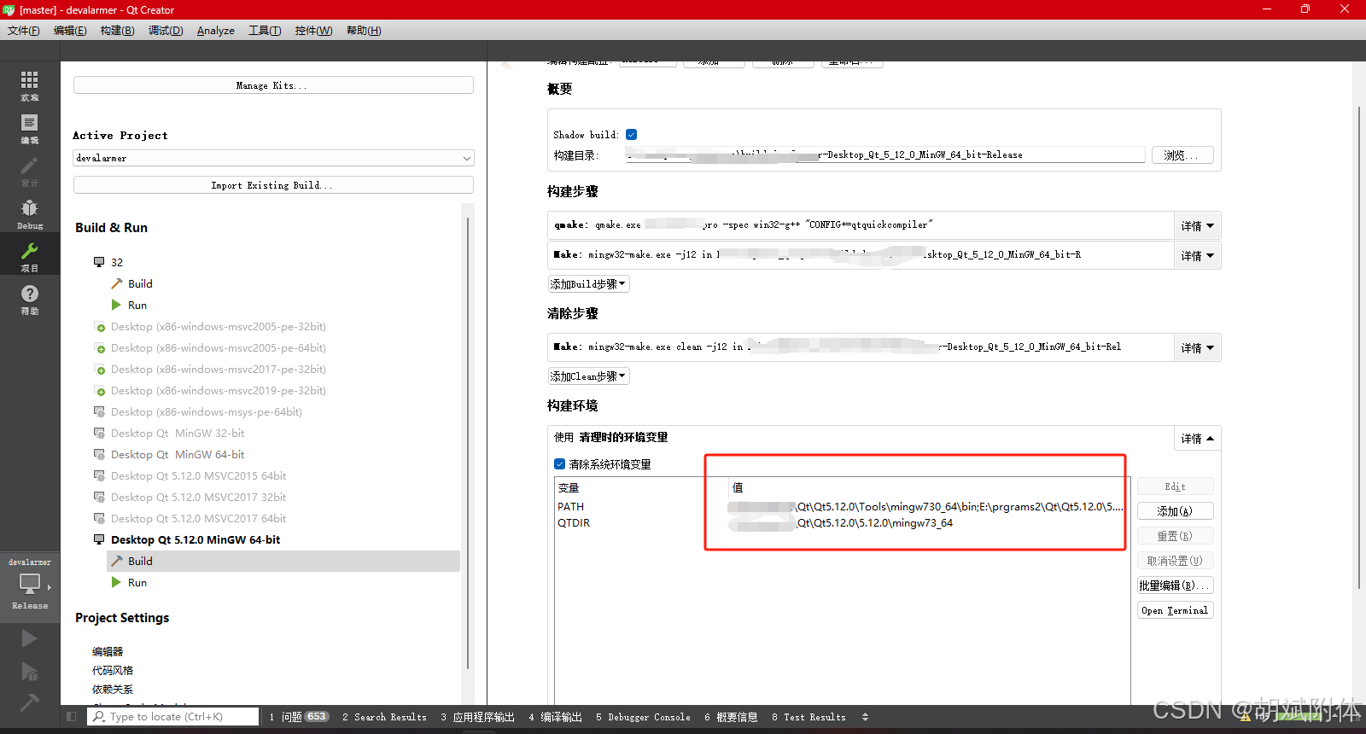Viewport: 1366px width, 734px height.
Task: Click the Start Debugging button in sidebar
Action: tap(29, 671)
